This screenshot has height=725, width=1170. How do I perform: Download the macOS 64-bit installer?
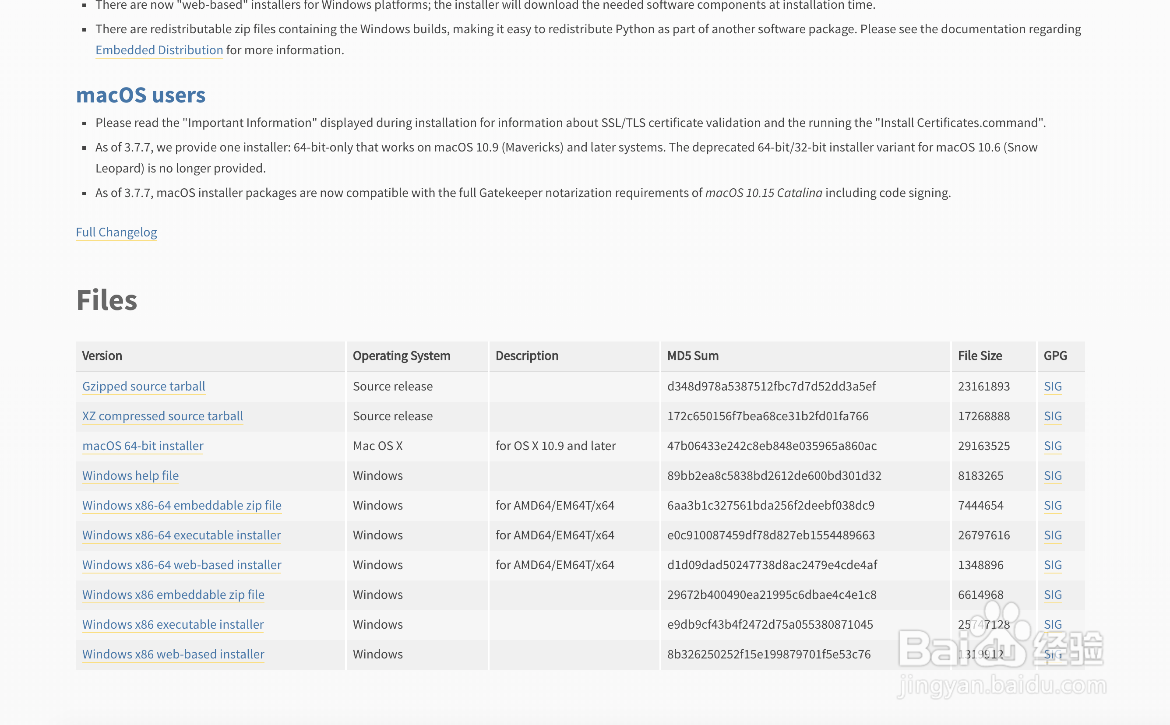click(142, 445)
